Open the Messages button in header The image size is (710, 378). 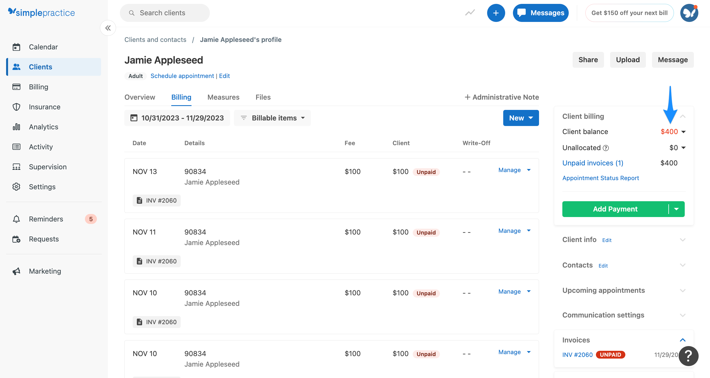[541, 13]
